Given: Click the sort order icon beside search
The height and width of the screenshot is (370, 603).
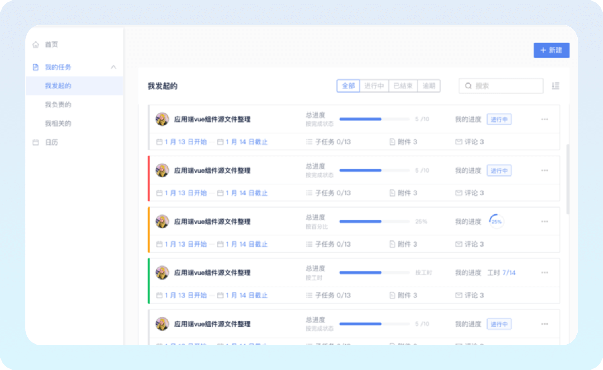Looking at the screenshot, I should pyautogui.click(x=555, y=86).
